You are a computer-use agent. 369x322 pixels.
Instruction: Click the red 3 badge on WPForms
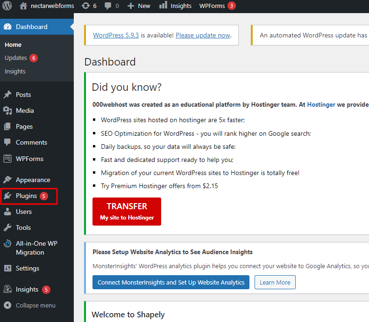(232, 6)
